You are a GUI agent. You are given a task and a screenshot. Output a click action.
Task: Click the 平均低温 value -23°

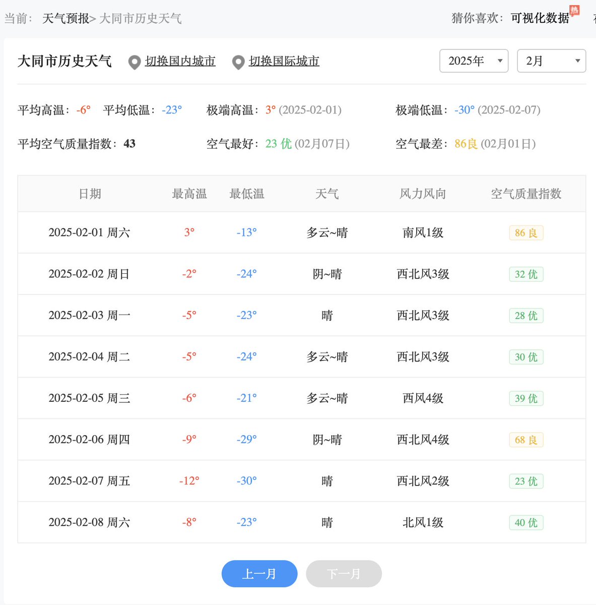pos(172,110)
